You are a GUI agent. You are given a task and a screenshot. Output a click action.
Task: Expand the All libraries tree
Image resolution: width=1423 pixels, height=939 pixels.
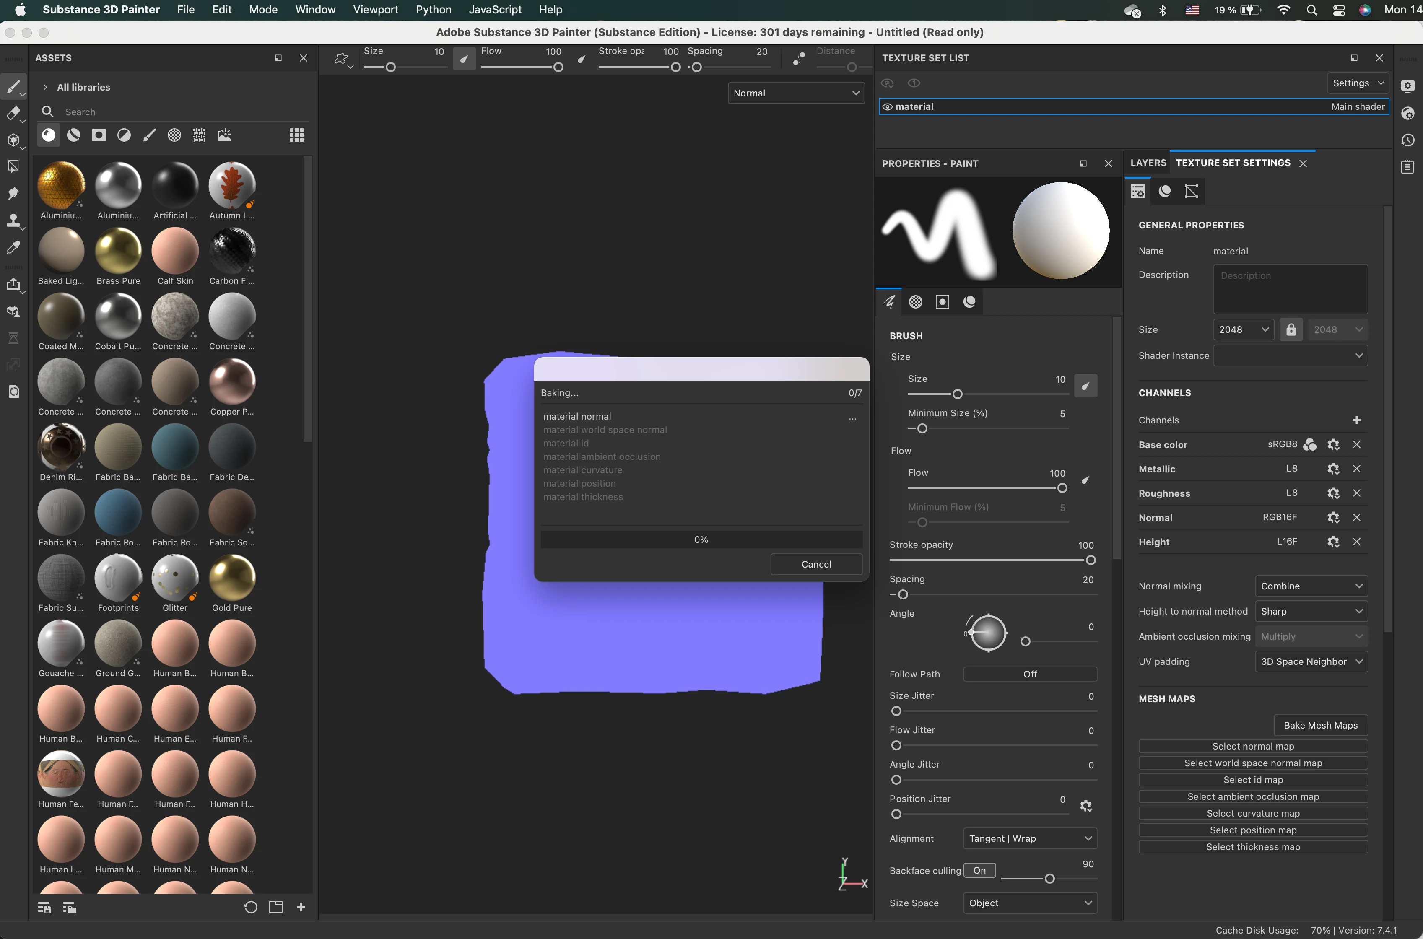45,87
